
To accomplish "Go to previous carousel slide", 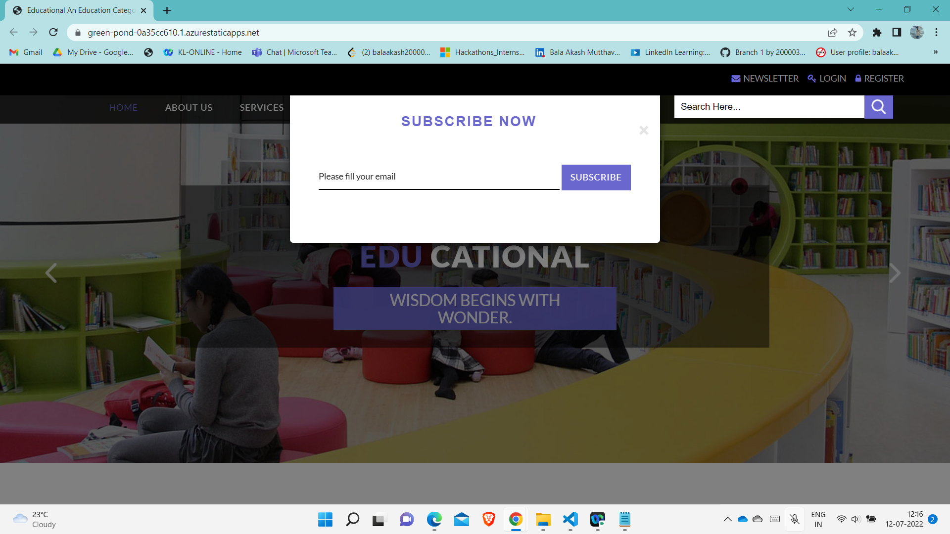I will point(51,273).
